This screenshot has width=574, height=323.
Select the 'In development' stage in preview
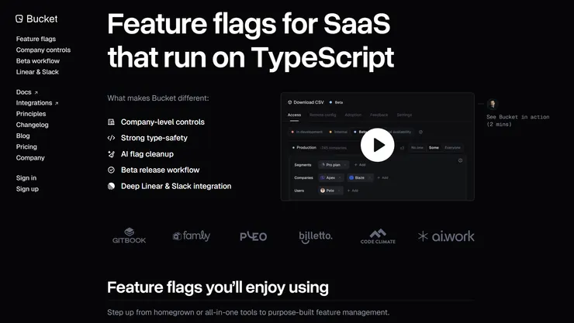[x=306, y=132]
